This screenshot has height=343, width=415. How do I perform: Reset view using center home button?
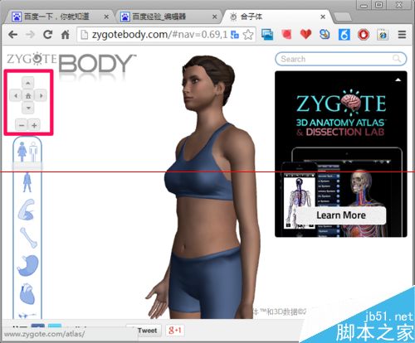[28, 95]
